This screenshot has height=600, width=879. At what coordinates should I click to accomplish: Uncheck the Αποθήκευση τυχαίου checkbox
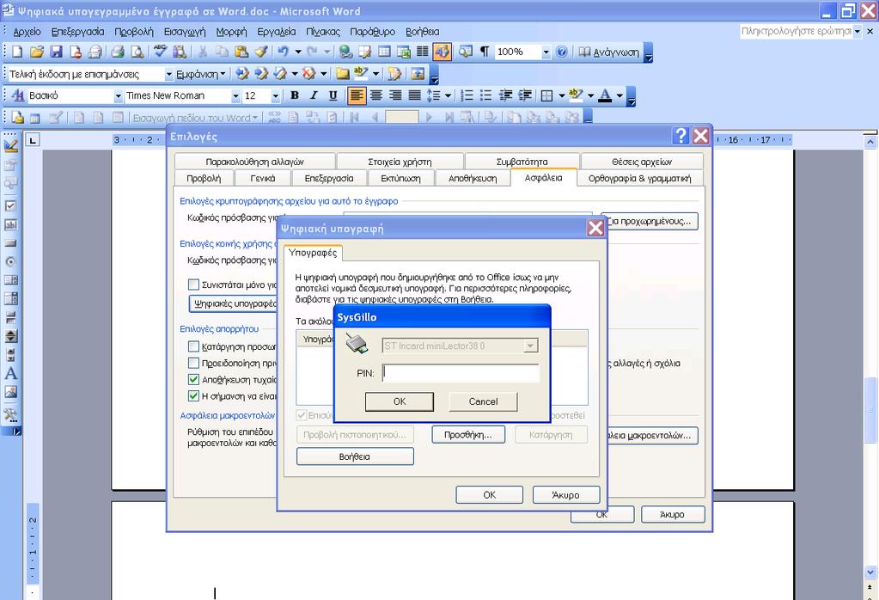(193, 380)
